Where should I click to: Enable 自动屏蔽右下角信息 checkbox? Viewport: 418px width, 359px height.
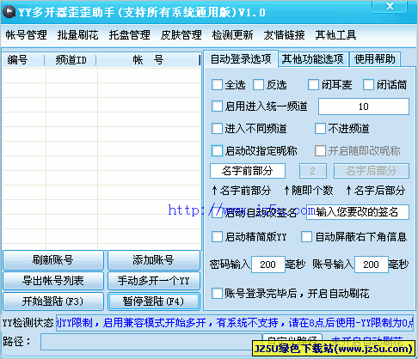pyautogui.click(x=306, y=237)
